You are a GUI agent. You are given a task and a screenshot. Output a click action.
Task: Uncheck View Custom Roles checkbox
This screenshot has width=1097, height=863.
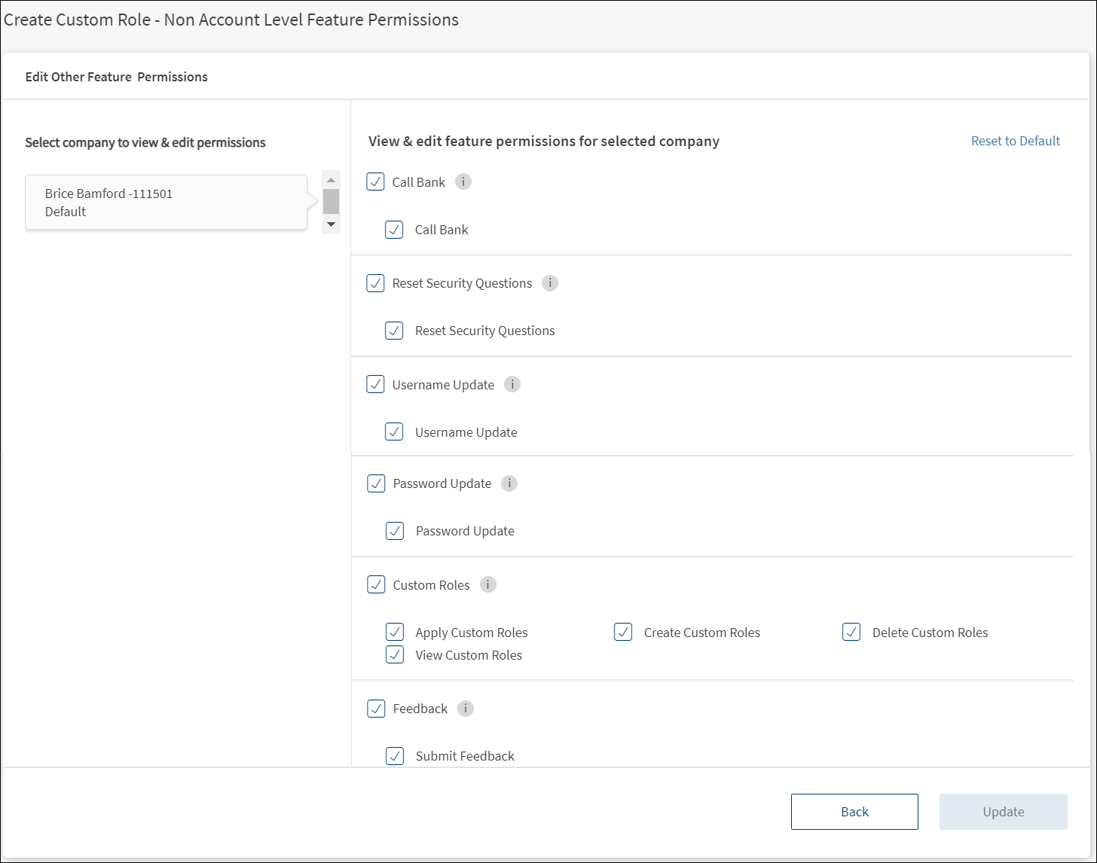click(395, 654)
